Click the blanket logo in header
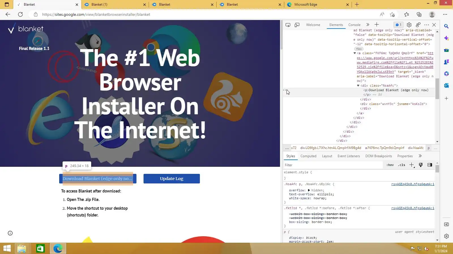This screenshot has height=254, width=453. (26, 29)
